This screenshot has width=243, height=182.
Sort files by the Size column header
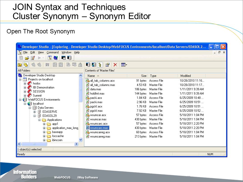point(137,76)
